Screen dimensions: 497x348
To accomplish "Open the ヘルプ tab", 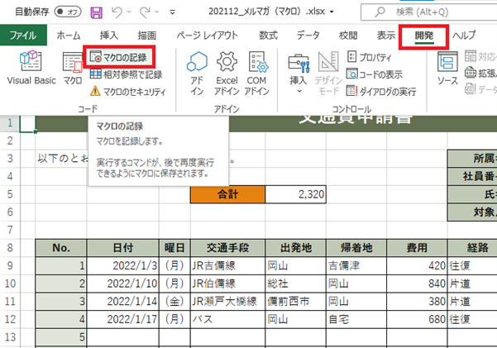I will 464,36.
